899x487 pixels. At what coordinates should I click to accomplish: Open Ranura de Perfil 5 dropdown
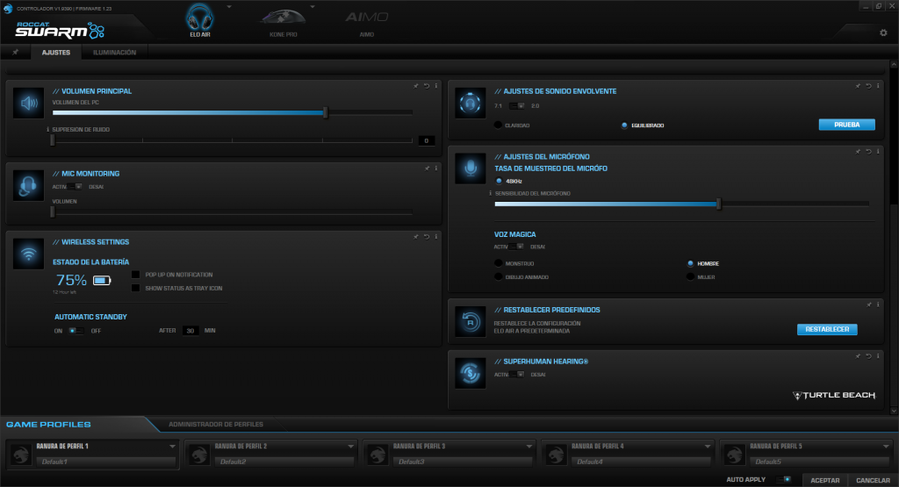pyautogui.click(x=886, y=447)
